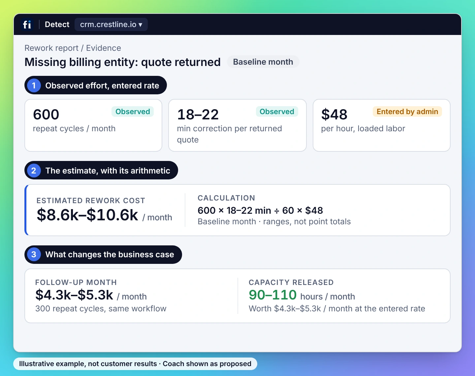Click the Observed badge on the 600 card

(x=133, y=111)
